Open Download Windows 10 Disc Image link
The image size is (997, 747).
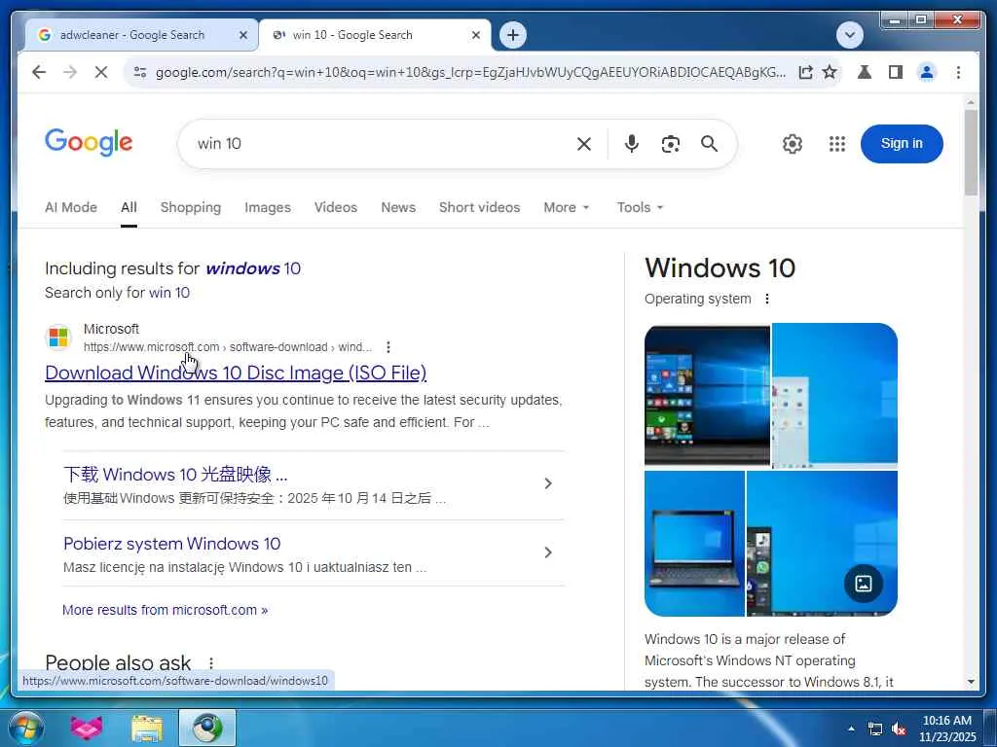pos(236,373)
